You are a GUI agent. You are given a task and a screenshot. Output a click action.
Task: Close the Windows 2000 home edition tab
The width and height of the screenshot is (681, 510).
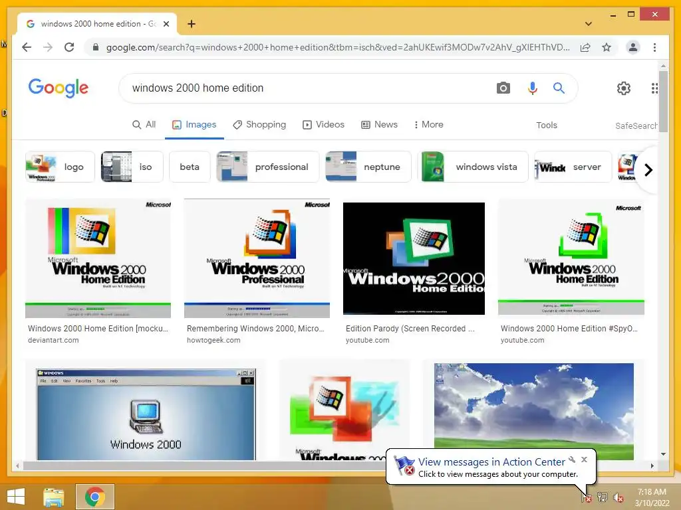(x=166, y=24)
